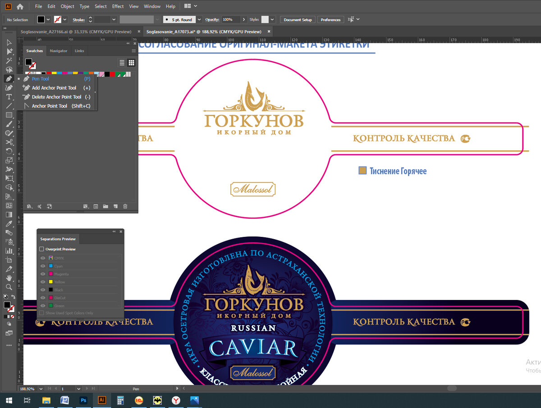This screenshot has width=541, height=408.
Task: Select the Curvature tool in toolbar
Action: 9,88
